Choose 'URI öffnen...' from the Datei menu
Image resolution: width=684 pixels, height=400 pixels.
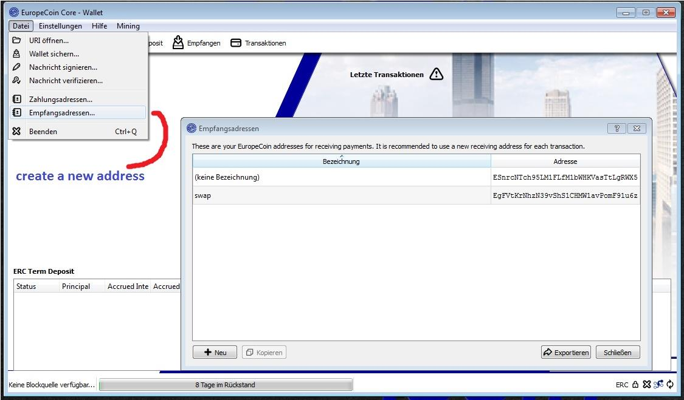[x=78, y=41]
